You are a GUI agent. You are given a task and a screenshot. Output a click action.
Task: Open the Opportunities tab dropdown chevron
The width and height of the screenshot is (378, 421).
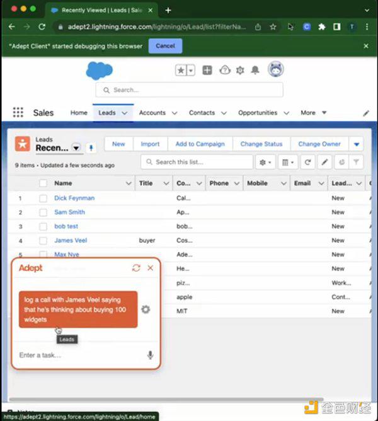[287, 113]
